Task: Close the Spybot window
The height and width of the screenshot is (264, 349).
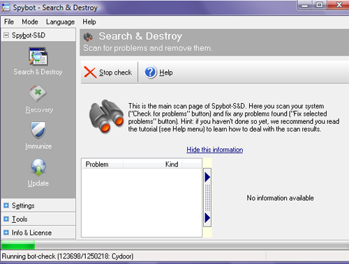Action: (339, 5)
